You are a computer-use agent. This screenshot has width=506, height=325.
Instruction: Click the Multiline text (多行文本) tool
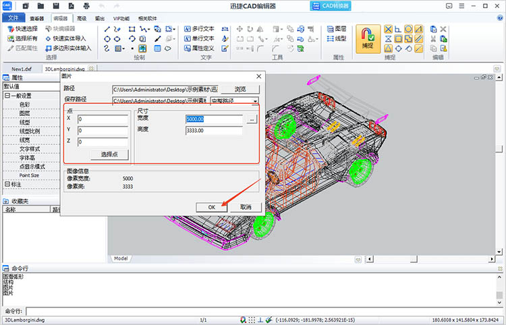pyautogui.click(x=199, y=29)
